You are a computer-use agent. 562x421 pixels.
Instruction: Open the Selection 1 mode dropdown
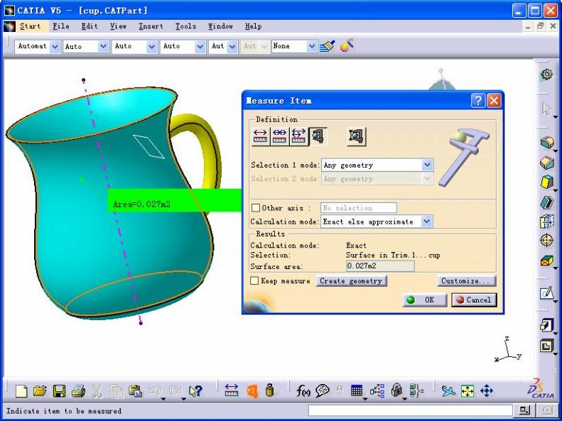[x=427, y=165]
